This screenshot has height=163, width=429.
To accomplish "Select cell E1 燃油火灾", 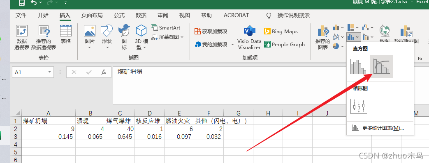I will (179, 121).
